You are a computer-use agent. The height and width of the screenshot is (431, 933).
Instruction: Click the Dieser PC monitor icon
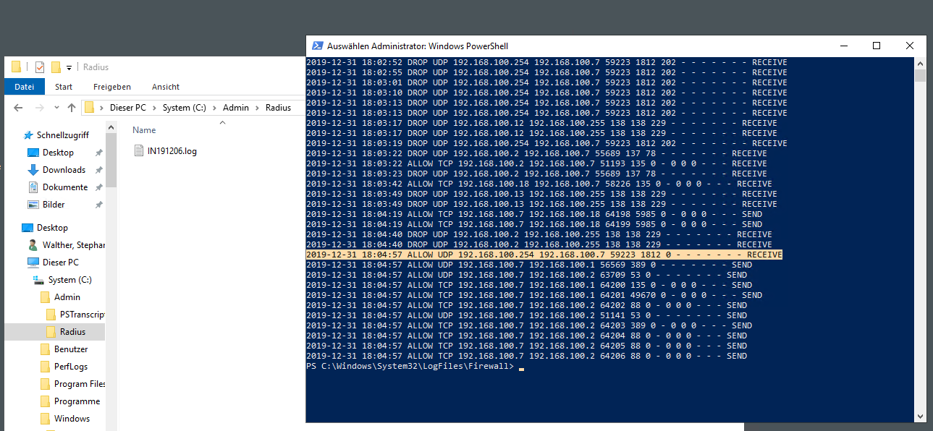pyautogui.click(x=33, y=263)
